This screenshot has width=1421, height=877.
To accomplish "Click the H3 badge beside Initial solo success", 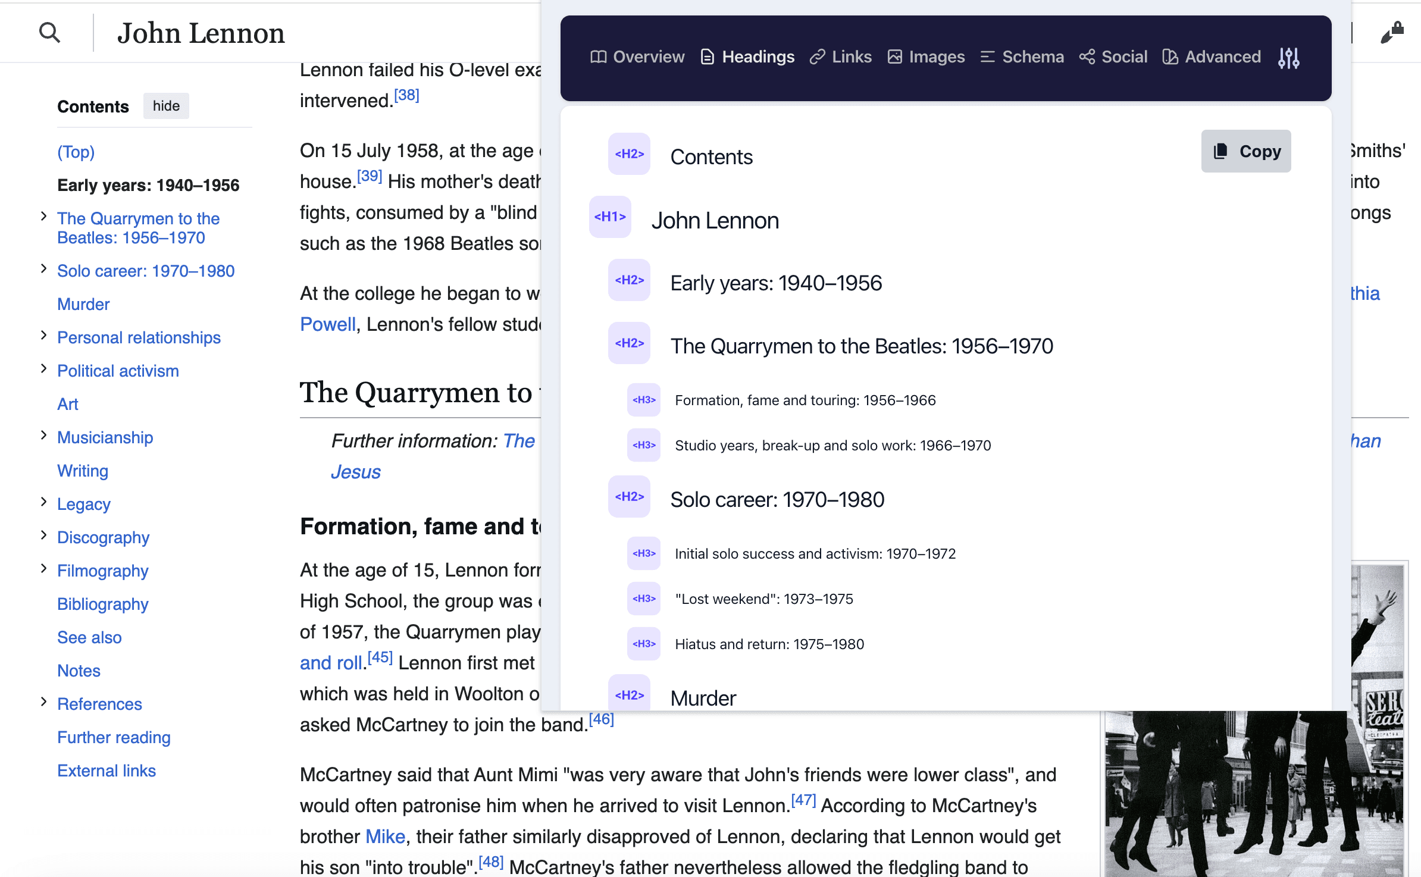I will pos(644,553).
